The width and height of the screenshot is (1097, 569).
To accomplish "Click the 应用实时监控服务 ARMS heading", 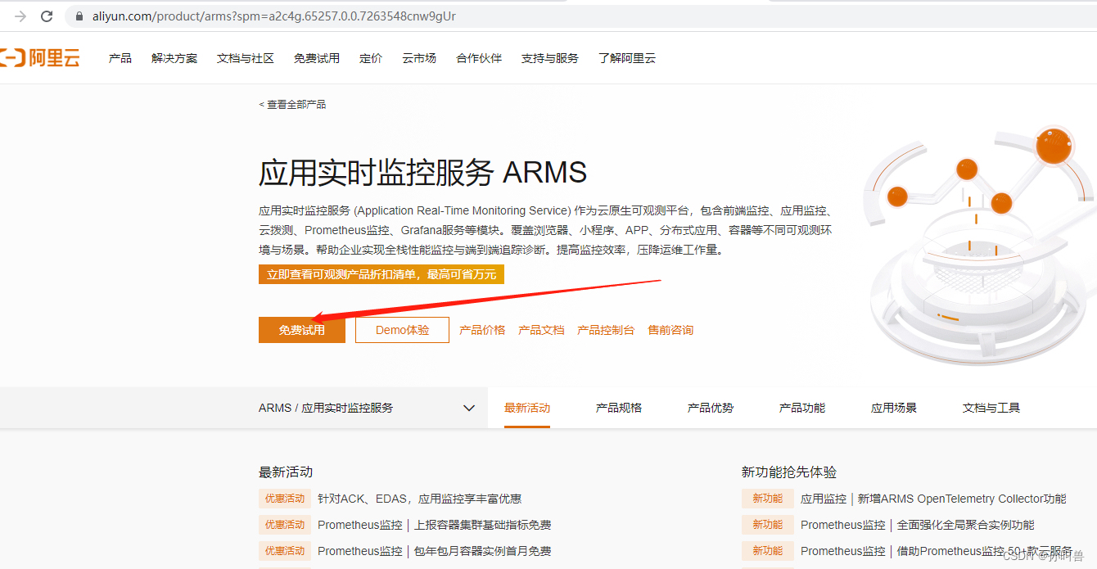I will pos(422,173).
